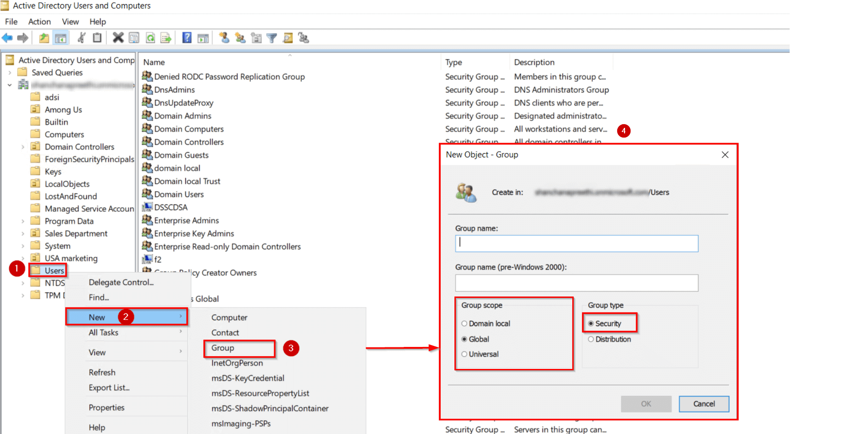Refresh the list with the refresh icon
863x434 pixels.
(151, 38)
